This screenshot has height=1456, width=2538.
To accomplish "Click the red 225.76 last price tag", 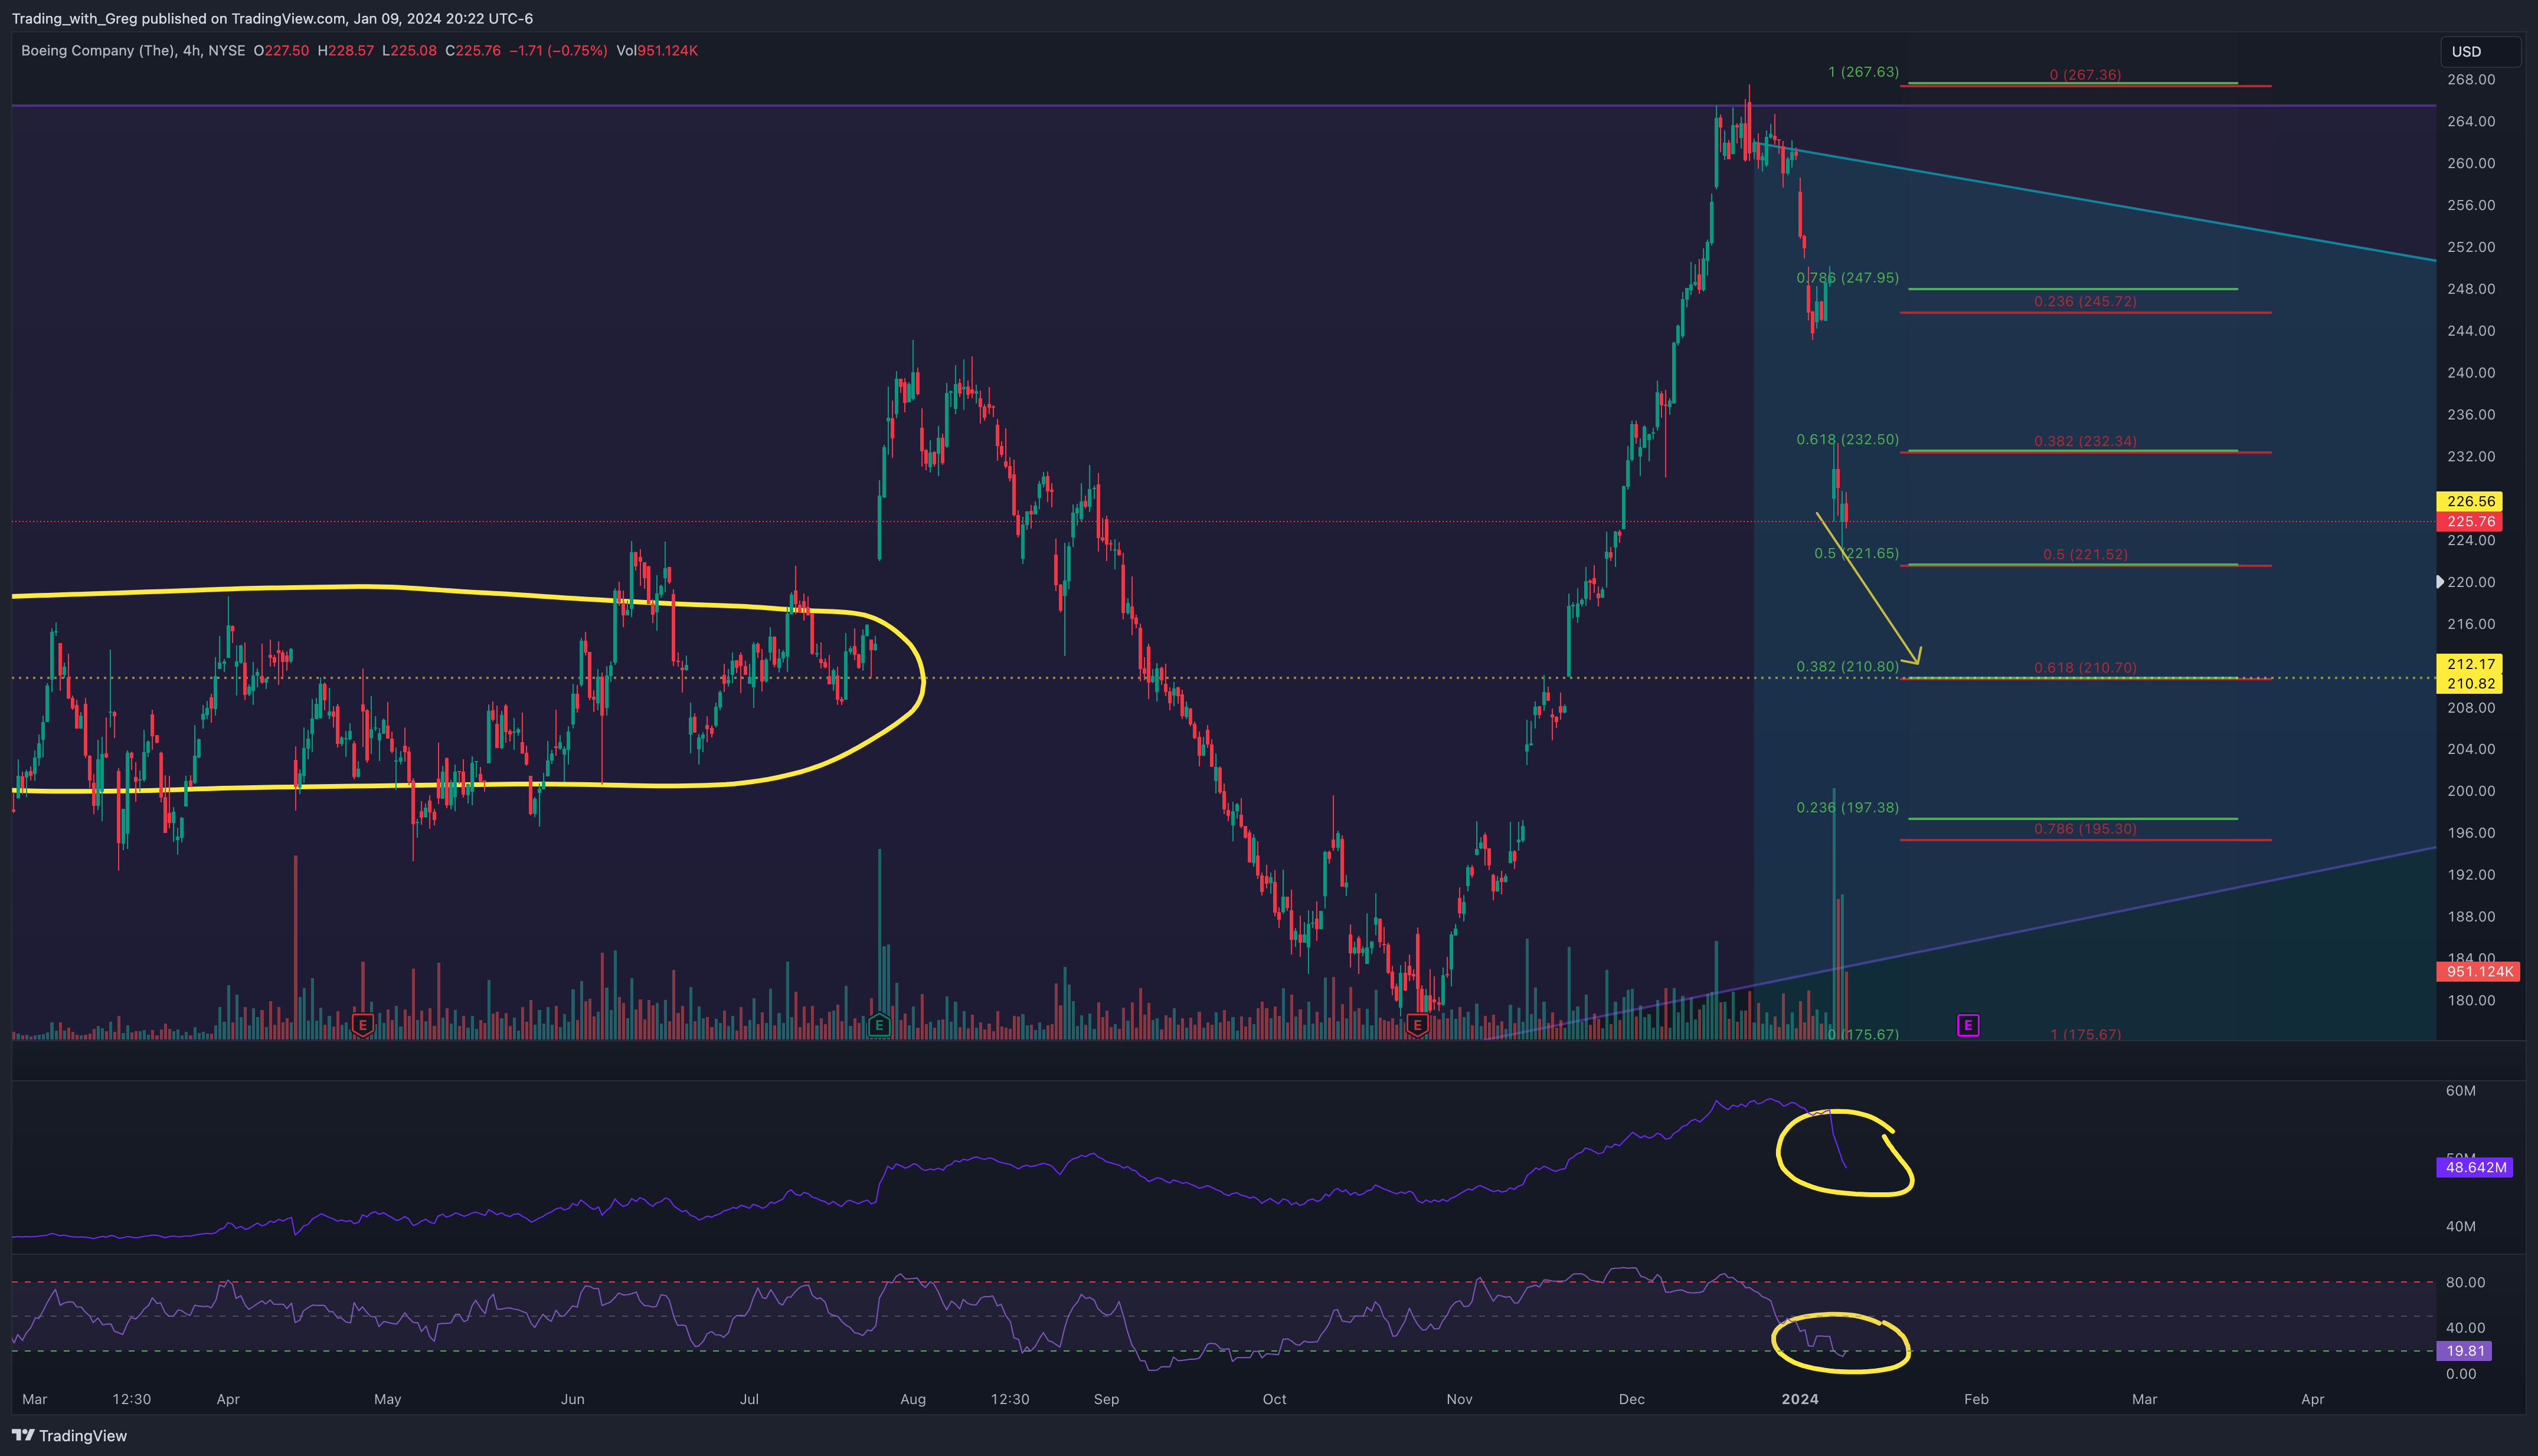I will 2470,522.
